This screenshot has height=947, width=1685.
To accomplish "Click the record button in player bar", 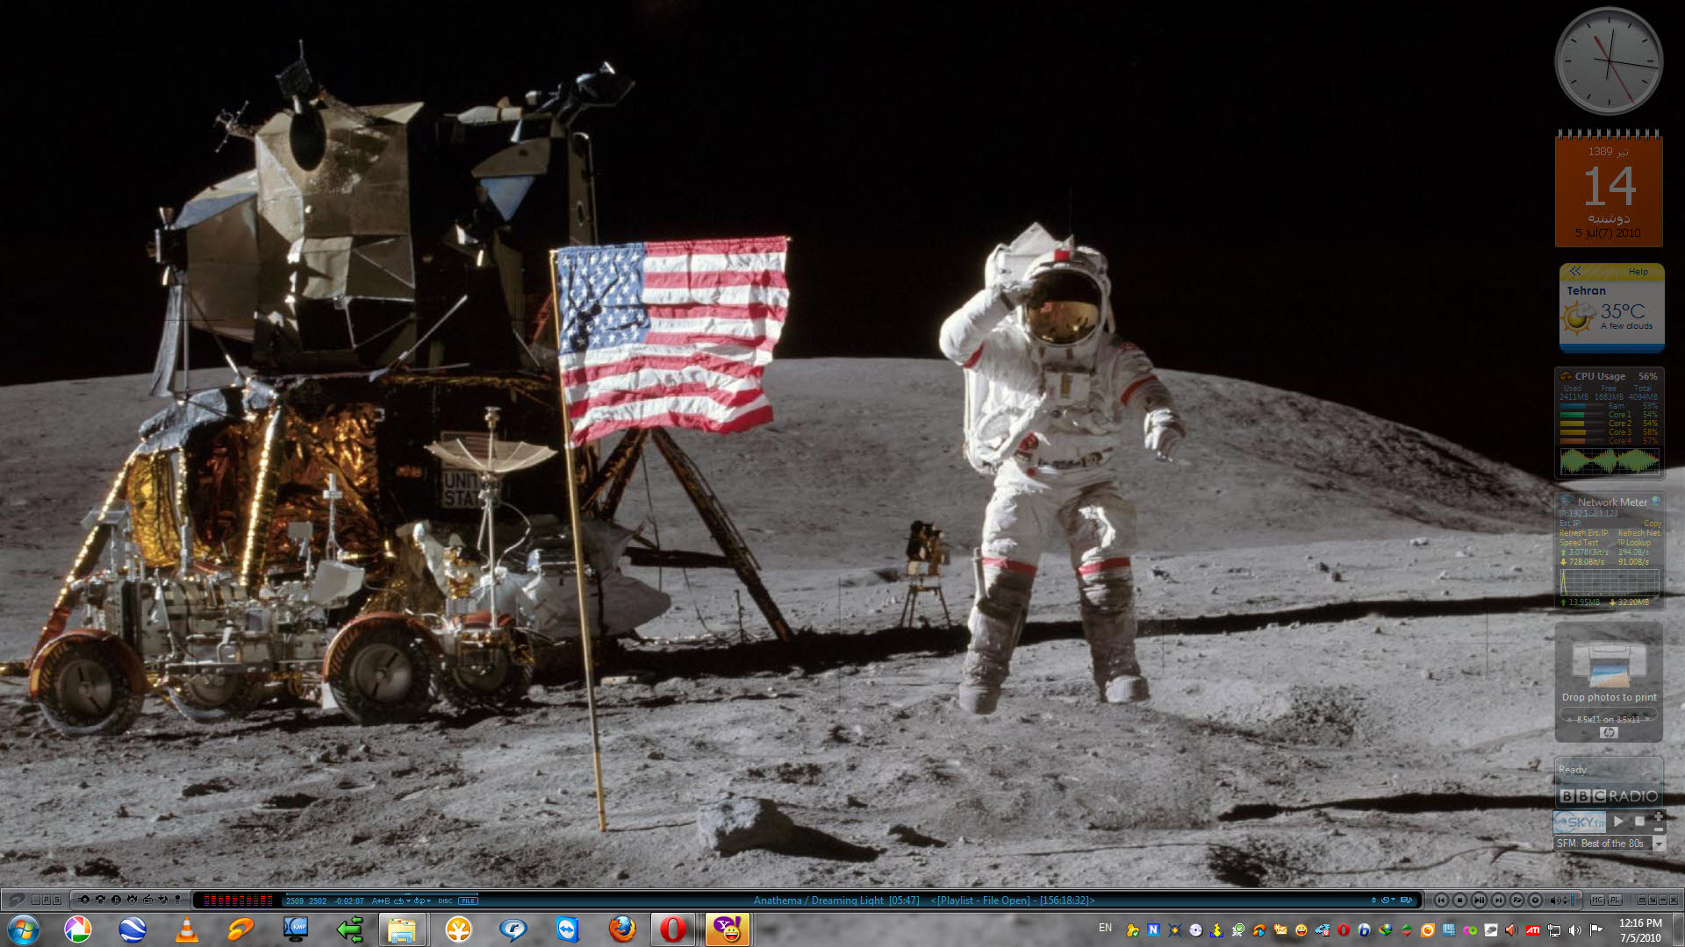I will (x=1535, y=901).
